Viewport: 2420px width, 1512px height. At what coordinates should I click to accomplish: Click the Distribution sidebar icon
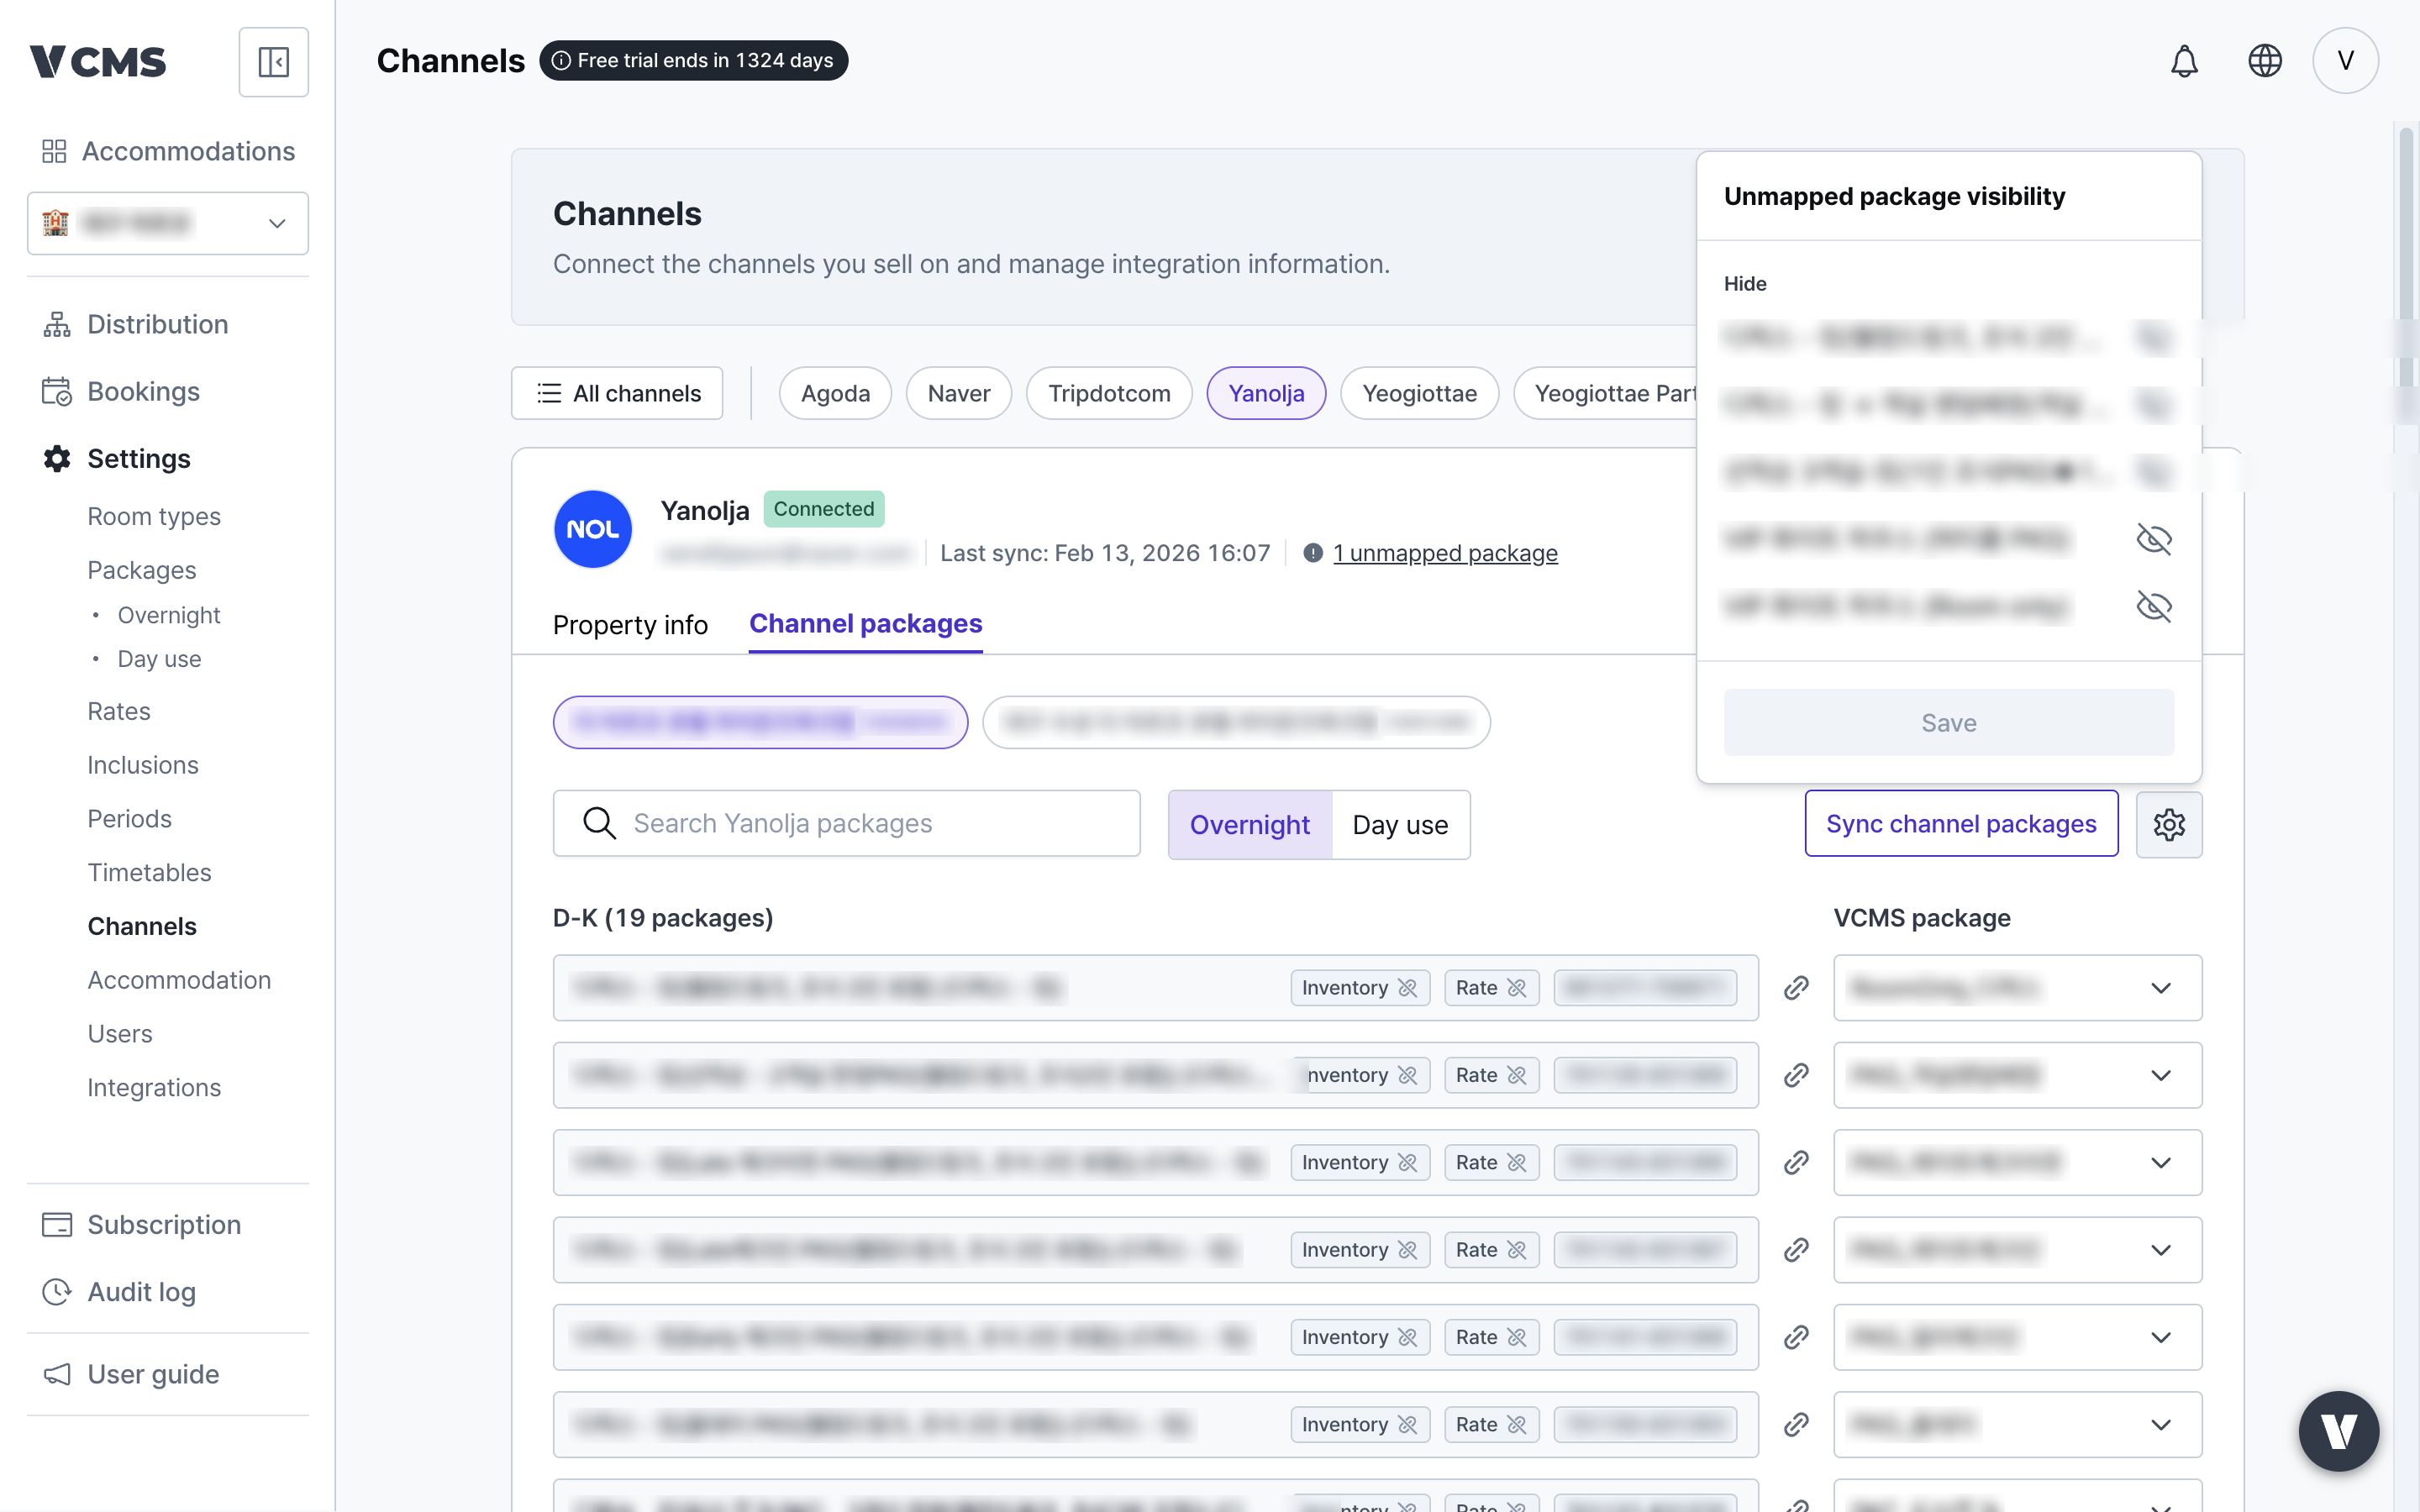(57, 324)
